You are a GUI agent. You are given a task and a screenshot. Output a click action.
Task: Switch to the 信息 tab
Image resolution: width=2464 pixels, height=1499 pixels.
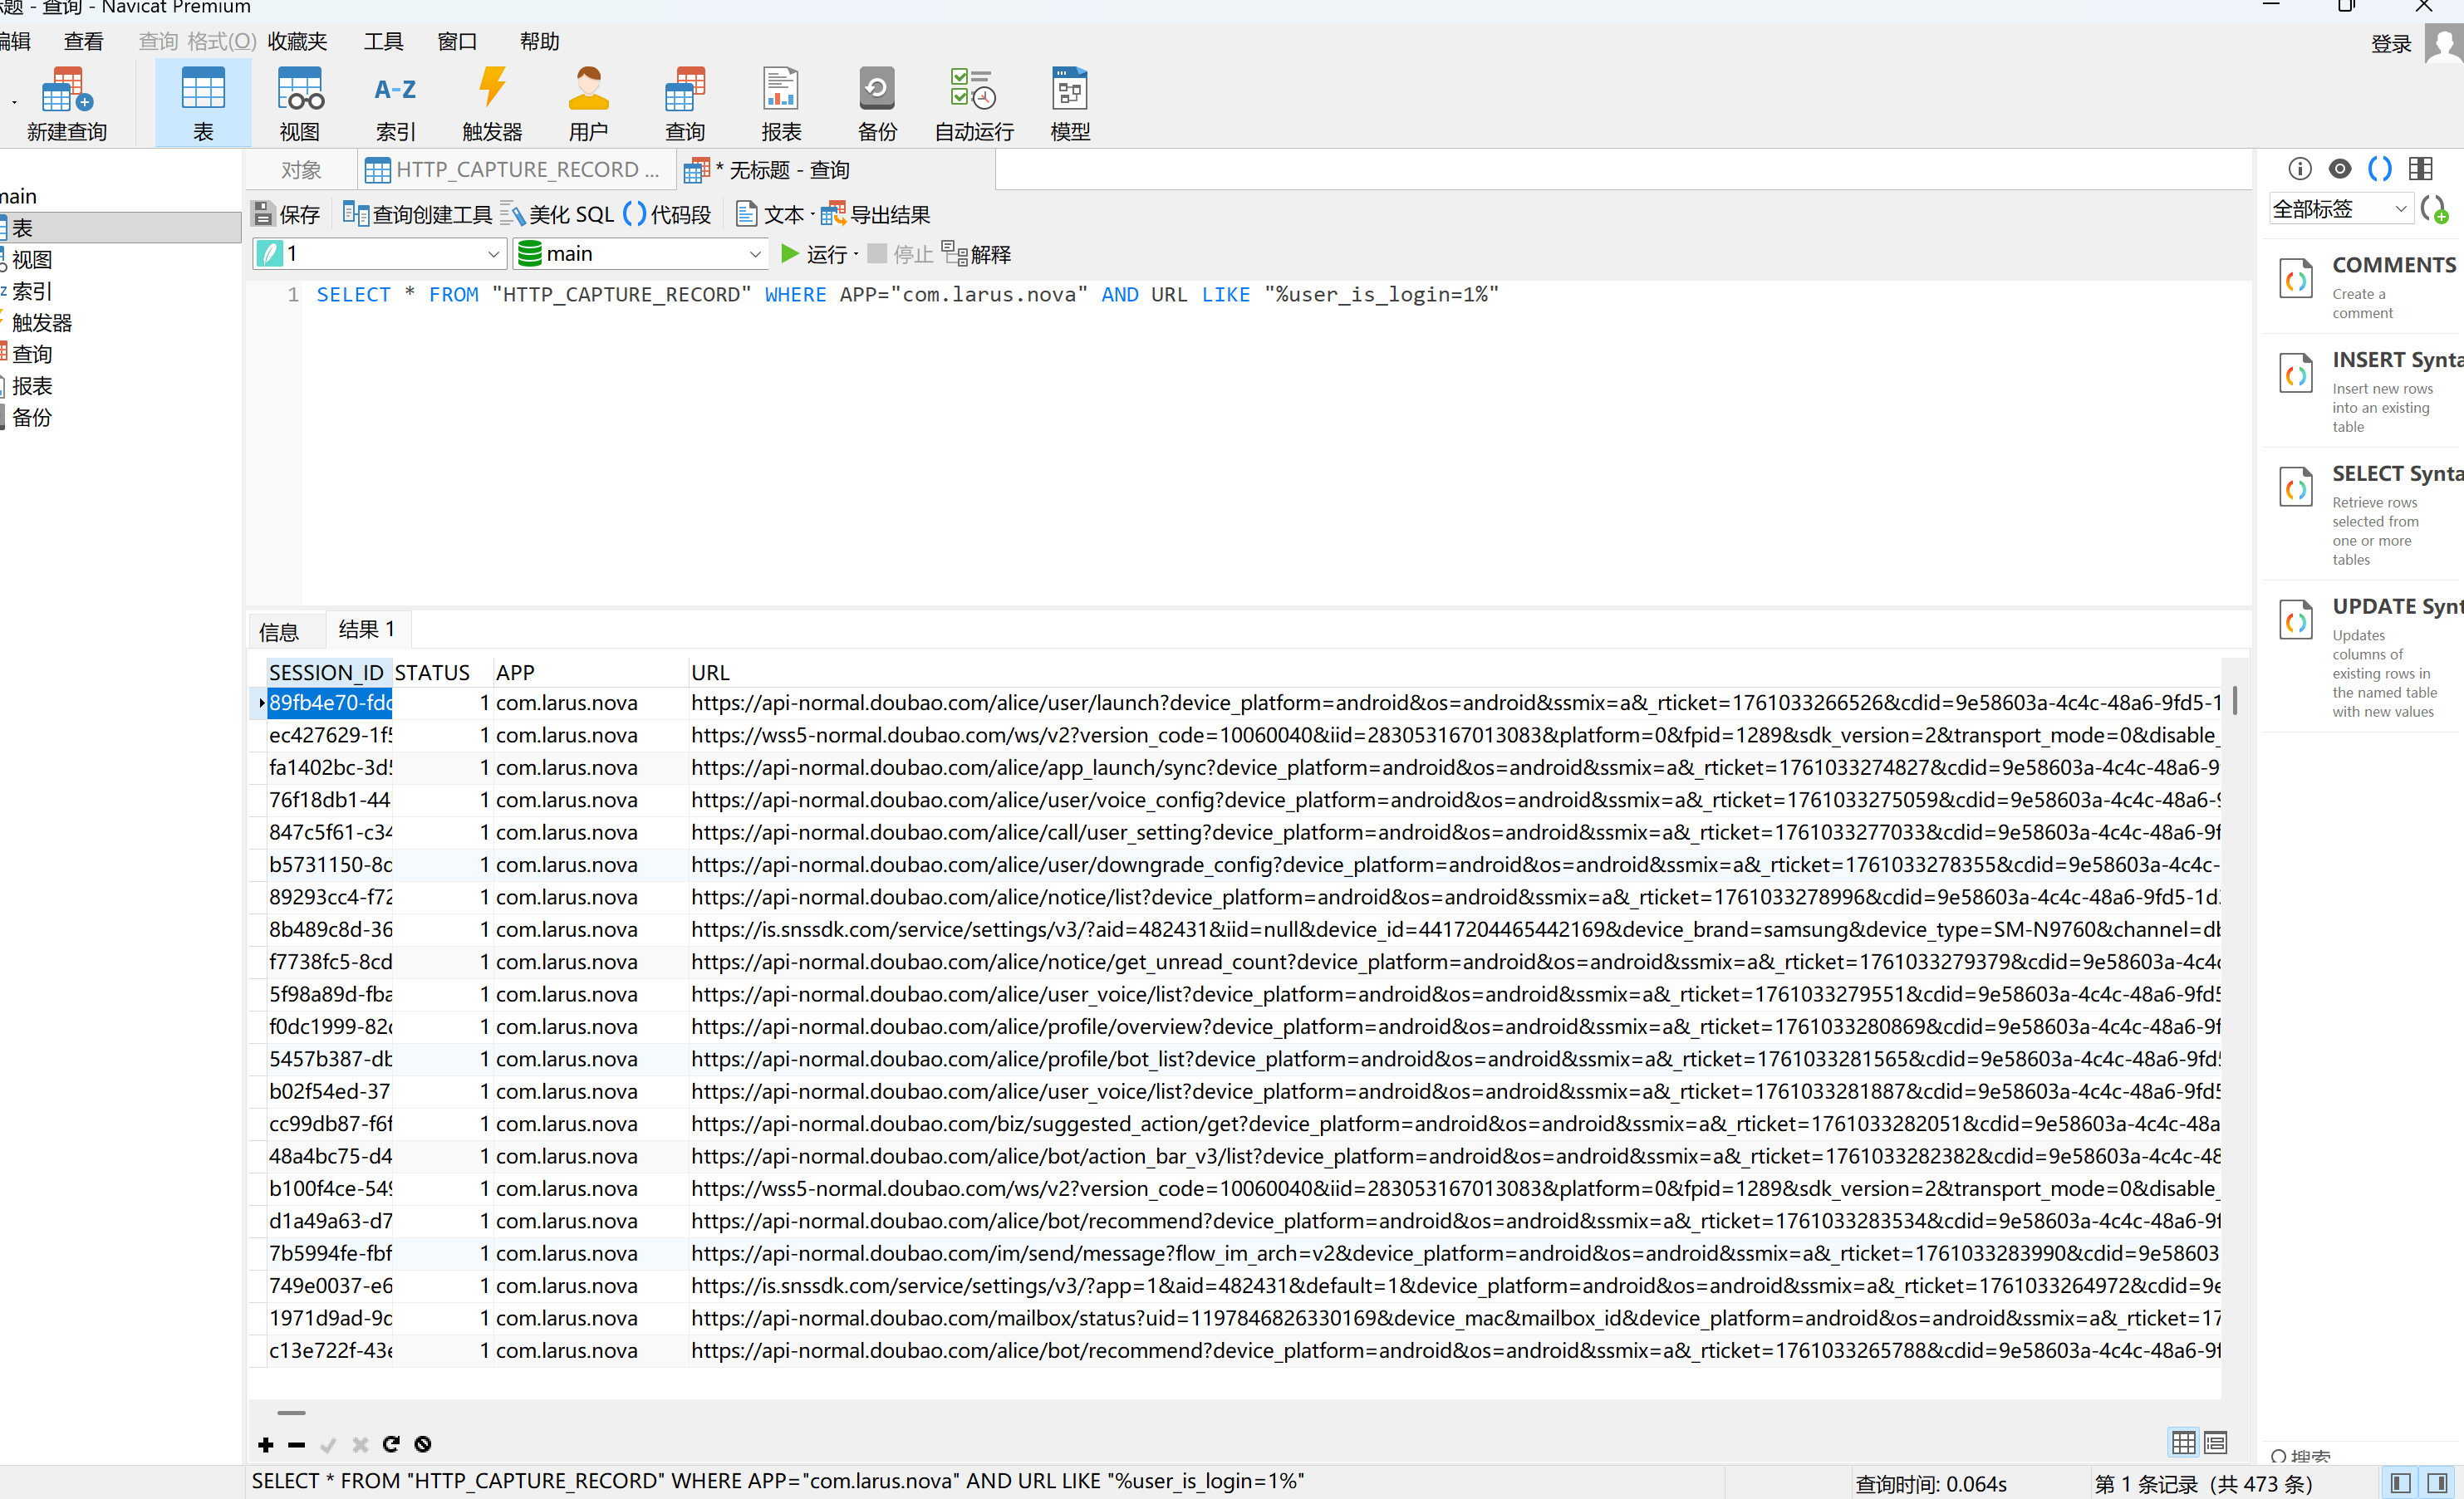278,632
